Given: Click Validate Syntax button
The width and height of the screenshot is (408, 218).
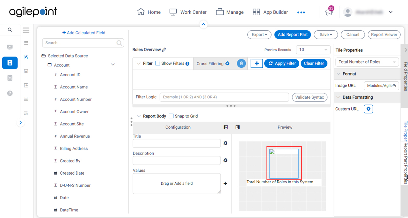Looking at the screenshot, I should [x=310, y=97].
